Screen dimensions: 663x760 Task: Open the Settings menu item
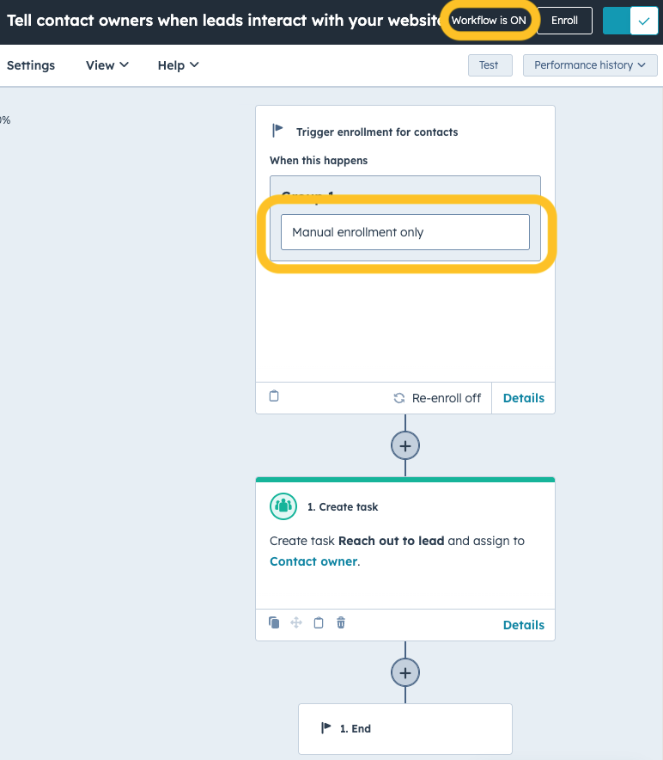(31, 65)
